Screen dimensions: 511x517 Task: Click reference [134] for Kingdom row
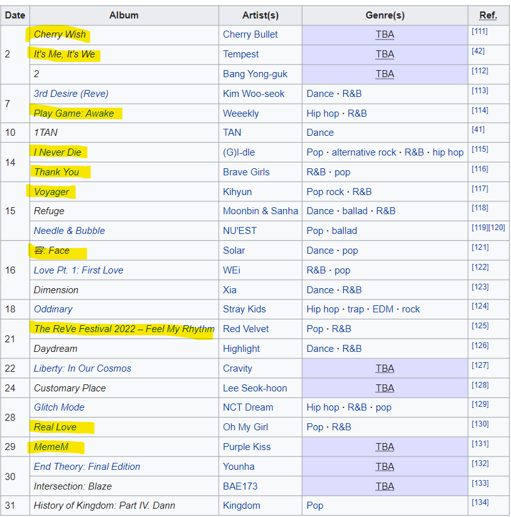[x=480, y=503]
